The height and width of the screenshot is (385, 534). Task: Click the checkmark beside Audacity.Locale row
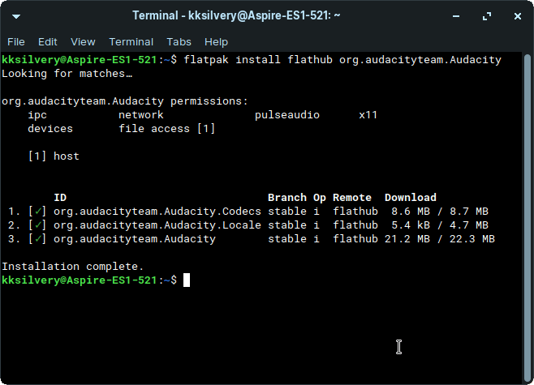point(37,225)
